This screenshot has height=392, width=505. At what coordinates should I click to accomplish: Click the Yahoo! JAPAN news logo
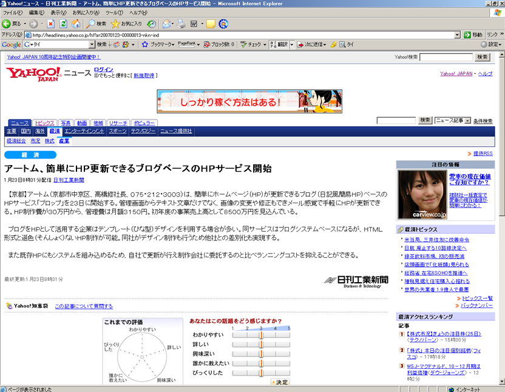pyautogui.click(x=33, y=74)
